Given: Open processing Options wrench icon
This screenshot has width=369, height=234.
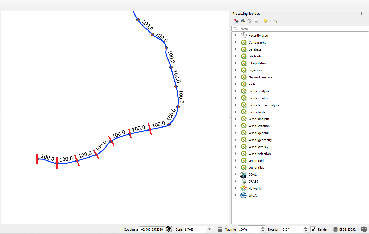Looking at the screenshot, I should click(275, 21).
